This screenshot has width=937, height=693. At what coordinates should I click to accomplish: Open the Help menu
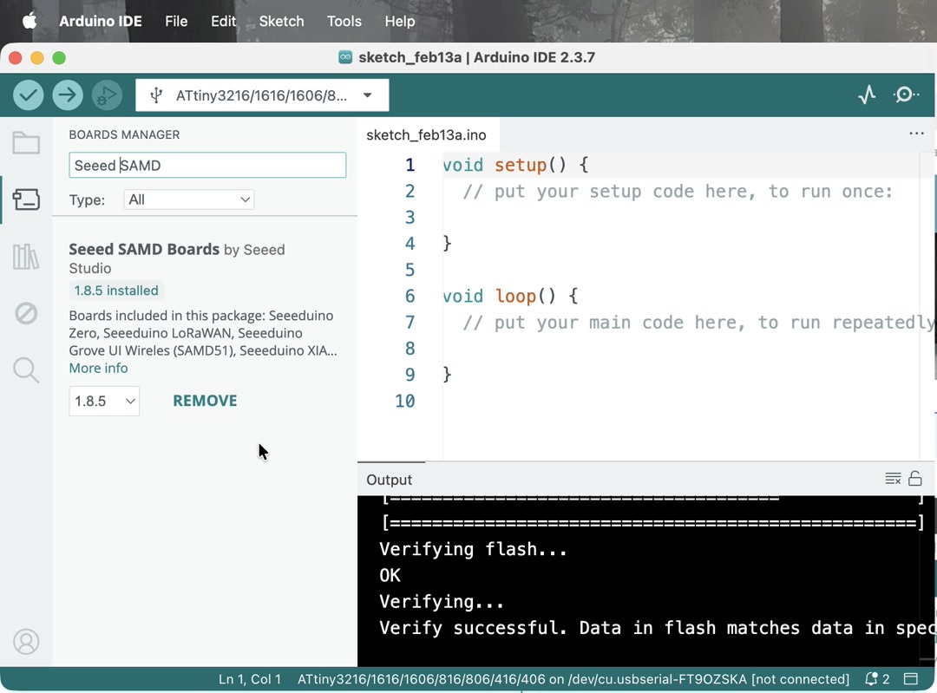click(x=400, y=21)
